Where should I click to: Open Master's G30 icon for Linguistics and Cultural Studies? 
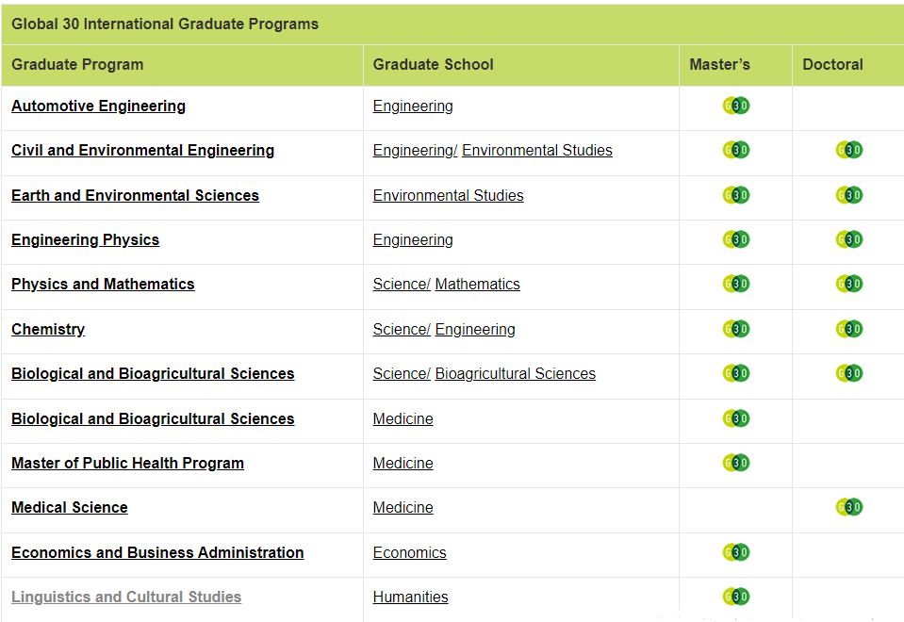(735, 597)
